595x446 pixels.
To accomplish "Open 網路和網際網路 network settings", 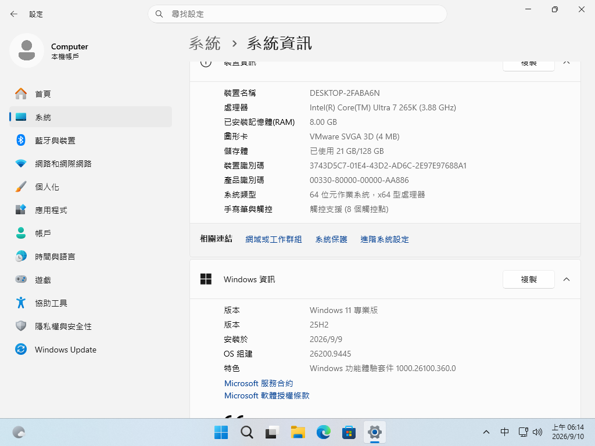I will click(90, 163).
